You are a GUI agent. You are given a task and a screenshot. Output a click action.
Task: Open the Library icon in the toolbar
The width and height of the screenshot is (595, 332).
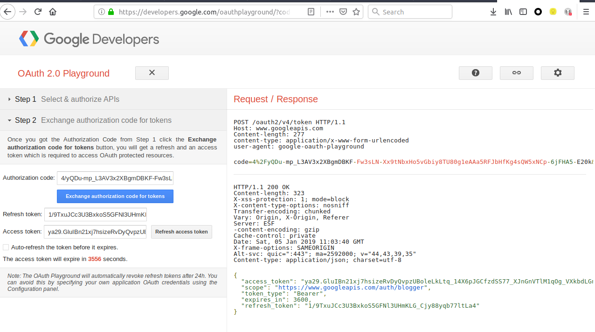(x=508, y=12)
